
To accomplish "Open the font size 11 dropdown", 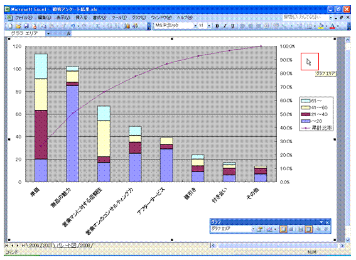I will click(209, 26).
